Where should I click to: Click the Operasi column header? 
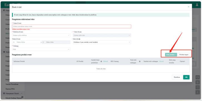pos(182,61)
